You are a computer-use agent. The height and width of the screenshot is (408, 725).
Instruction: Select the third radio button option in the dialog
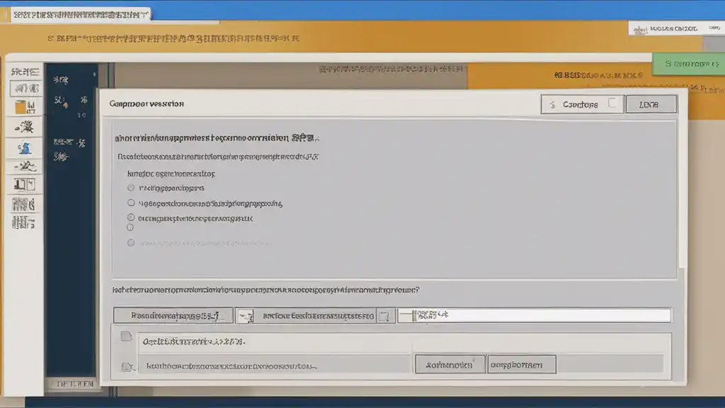click(131, 217)
